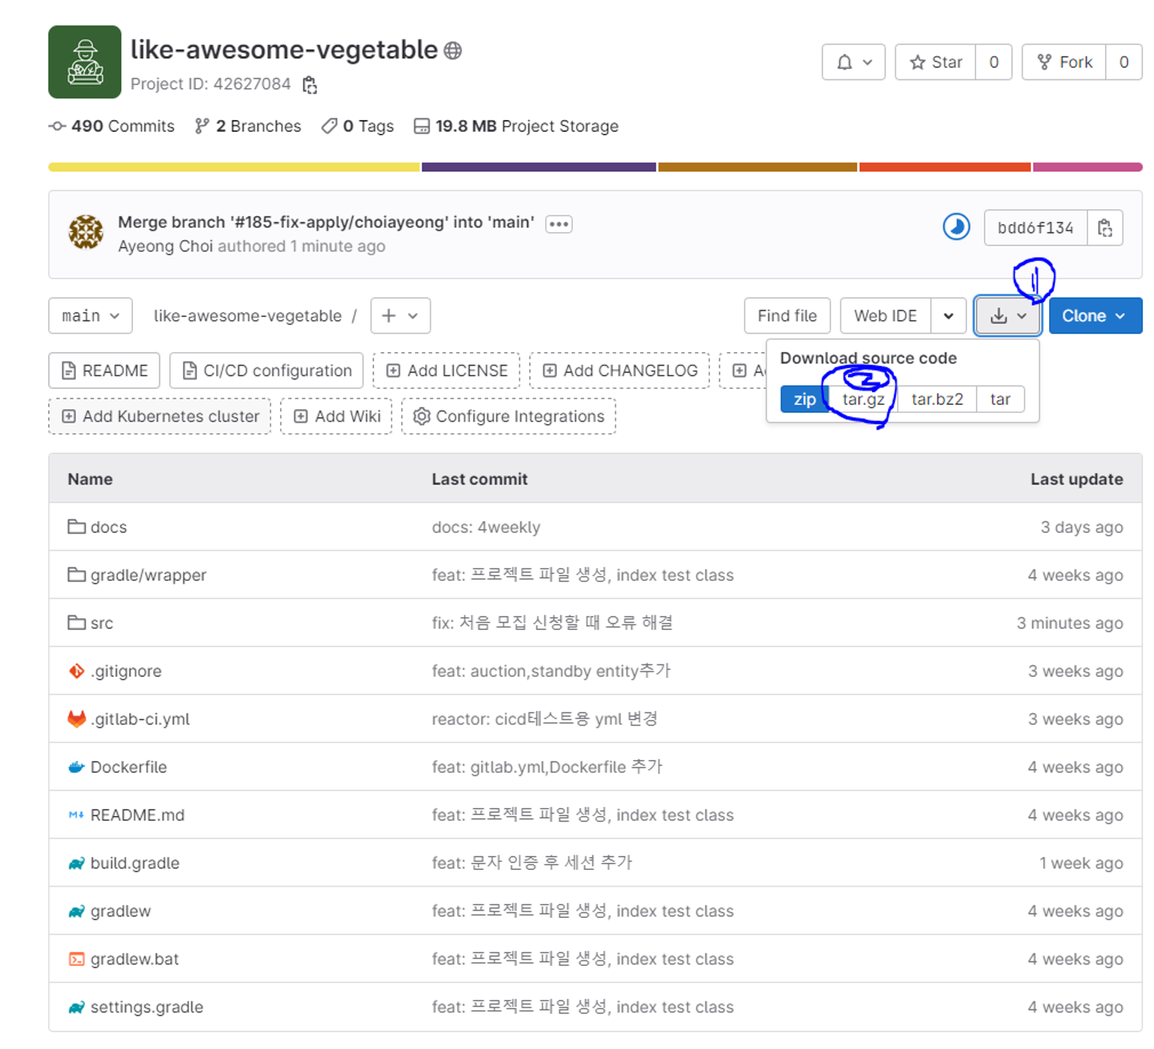Expand the commit message ellipsis
This screenshot has width=1154, height=1049.
pyautogui.click(x=558, y=224)
